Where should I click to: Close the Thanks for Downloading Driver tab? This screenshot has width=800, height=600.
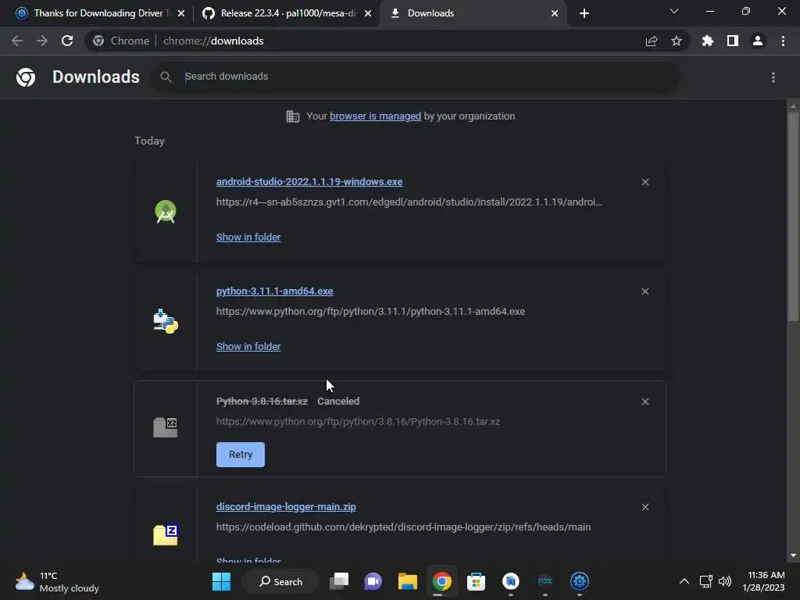[181, 13]
